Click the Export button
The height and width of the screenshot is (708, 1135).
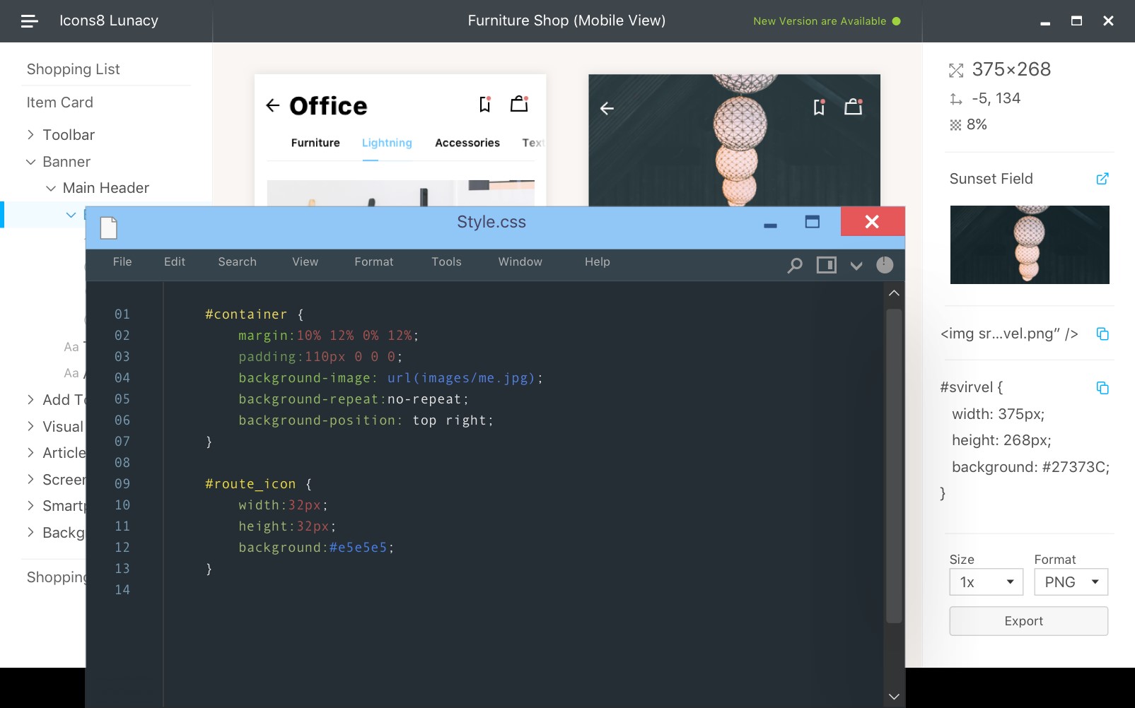coord(1028,621)
